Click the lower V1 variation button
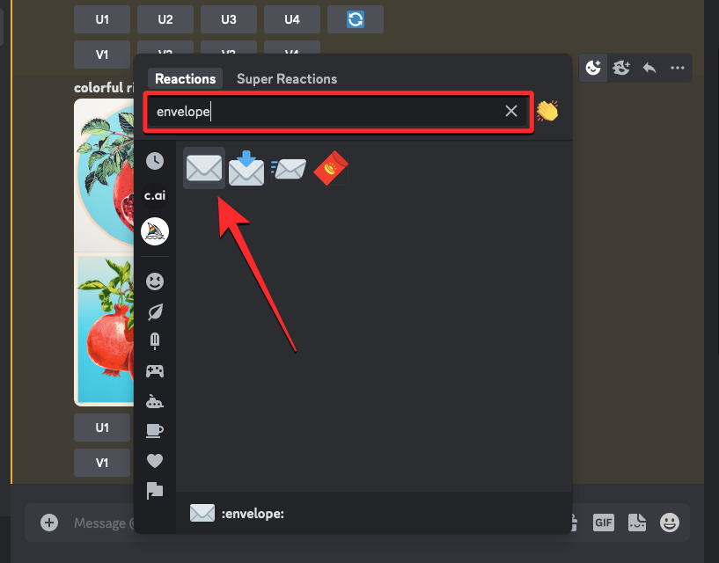Image resolution: width=719 pixels, height=563 pixels. click(x=102, y=463)
